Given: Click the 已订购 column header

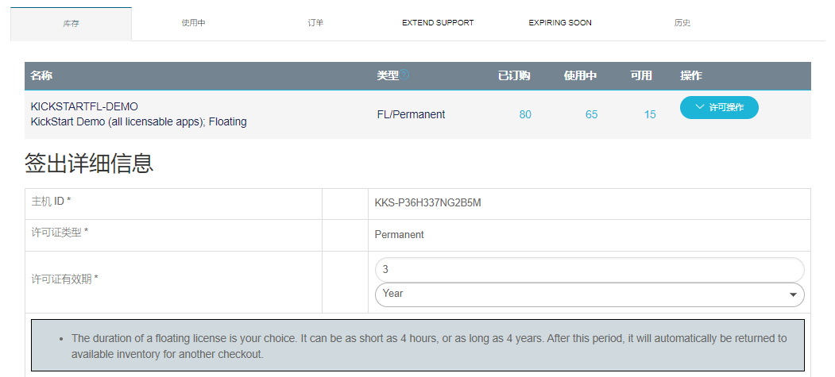Looking at the screenshot, I should (514, 76).
